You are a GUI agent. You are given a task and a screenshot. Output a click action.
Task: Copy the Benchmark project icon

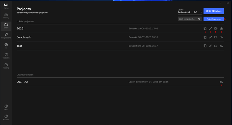pyautogui.click(x=205, y=37)
